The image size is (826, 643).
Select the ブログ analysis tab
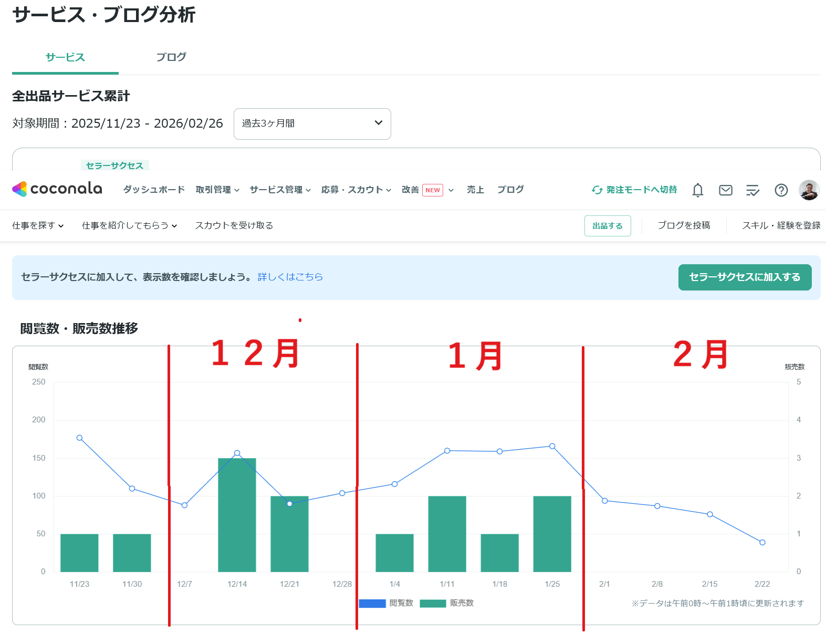[171, 57]
